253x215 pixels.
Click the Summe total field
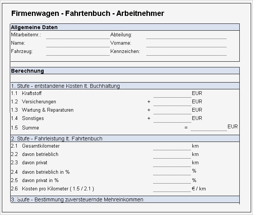click(x=208, y=127)
